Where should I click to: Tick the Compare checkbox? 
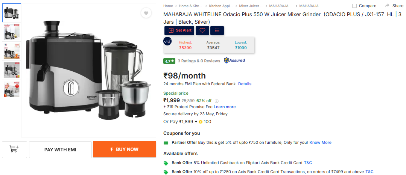point(354,6)
